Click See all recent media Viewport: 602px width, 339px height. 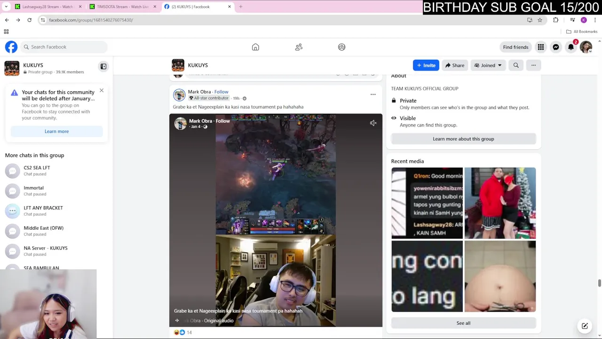pos(463,323)
